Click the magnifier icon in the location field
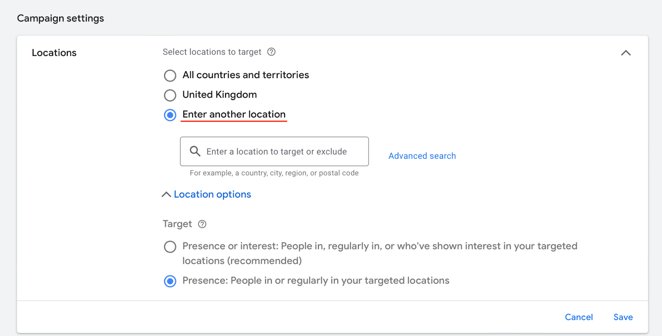Viewport: 662px width, 336px height. [195, 151]
